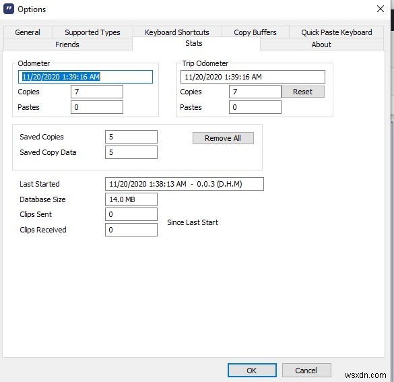The width and height of the screenshot is (394, 382).
Task: Reset the Trip Odometer
Action: [303, 92]
